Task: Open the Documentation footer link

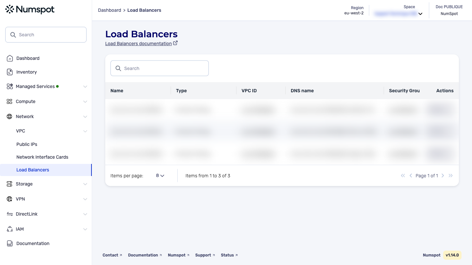Action: coord(145,255)
